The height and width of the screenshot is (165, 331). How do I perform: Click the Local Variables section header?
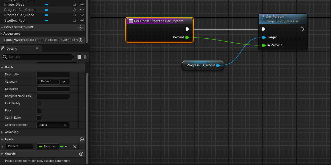tap(42, 40)
